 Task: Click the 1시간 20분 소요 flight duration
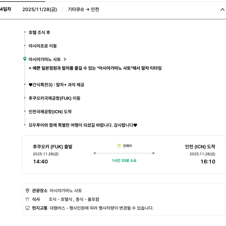[124, 161]
